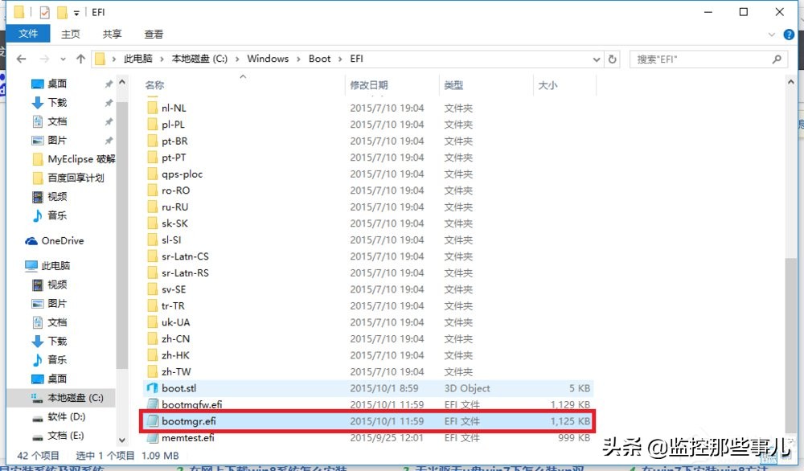804x471 pixels.
Task: Navigate to Windows via the breadcrumb
Action: coord(268,58)
